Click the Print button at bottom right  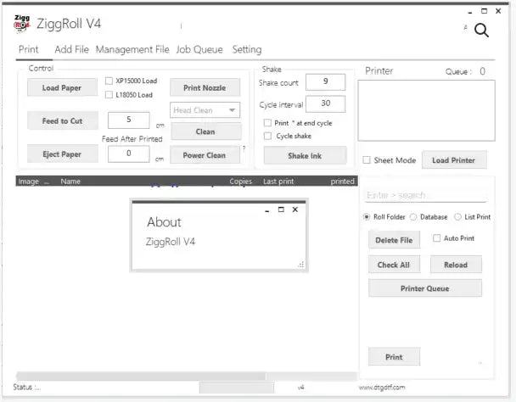pos(394,357)
